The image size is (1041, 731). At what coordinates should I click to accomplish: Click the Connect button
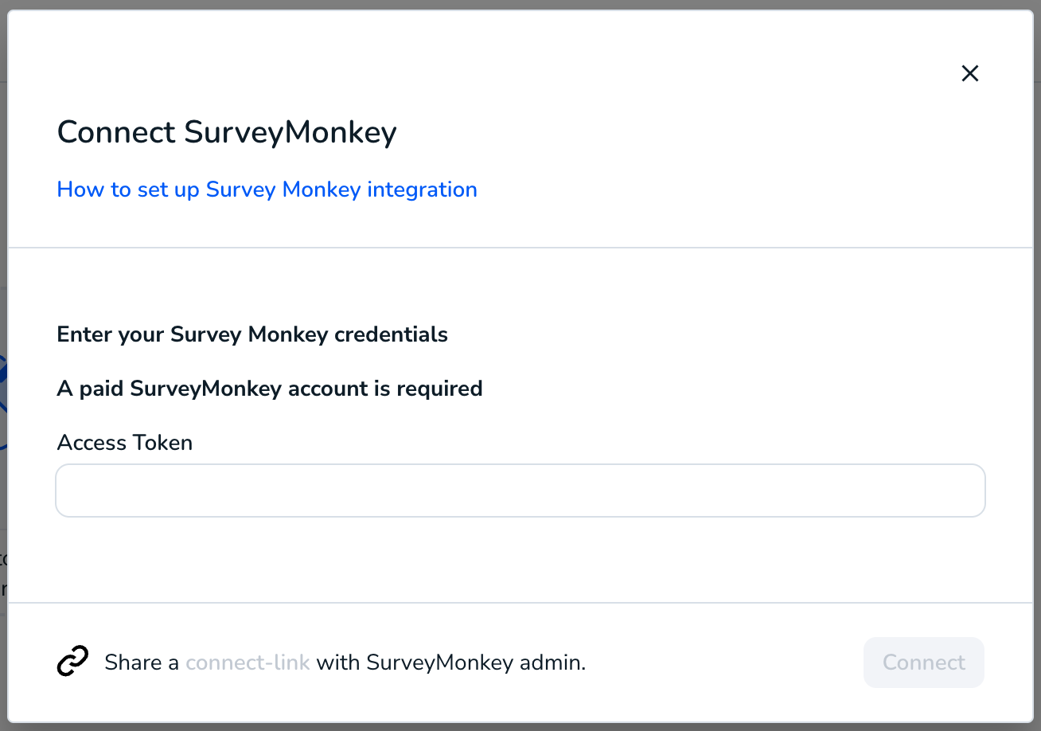[x=924, y=663]
